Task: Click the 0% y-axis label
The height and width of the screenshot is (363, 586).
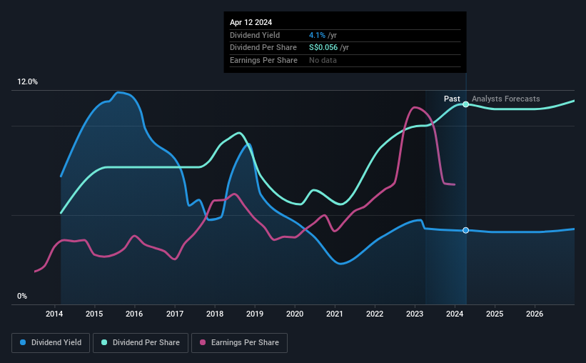Action: [22, 296]
